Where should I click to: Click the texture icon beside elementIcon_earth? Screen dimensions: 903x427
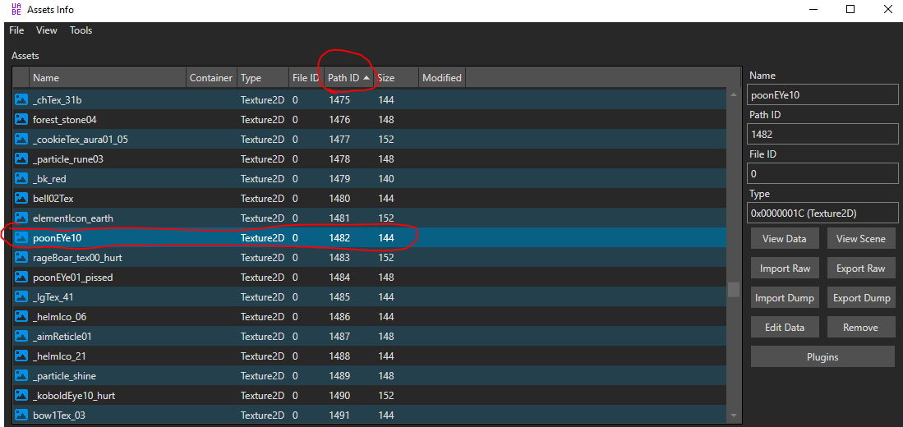click(x=21, y=218)
